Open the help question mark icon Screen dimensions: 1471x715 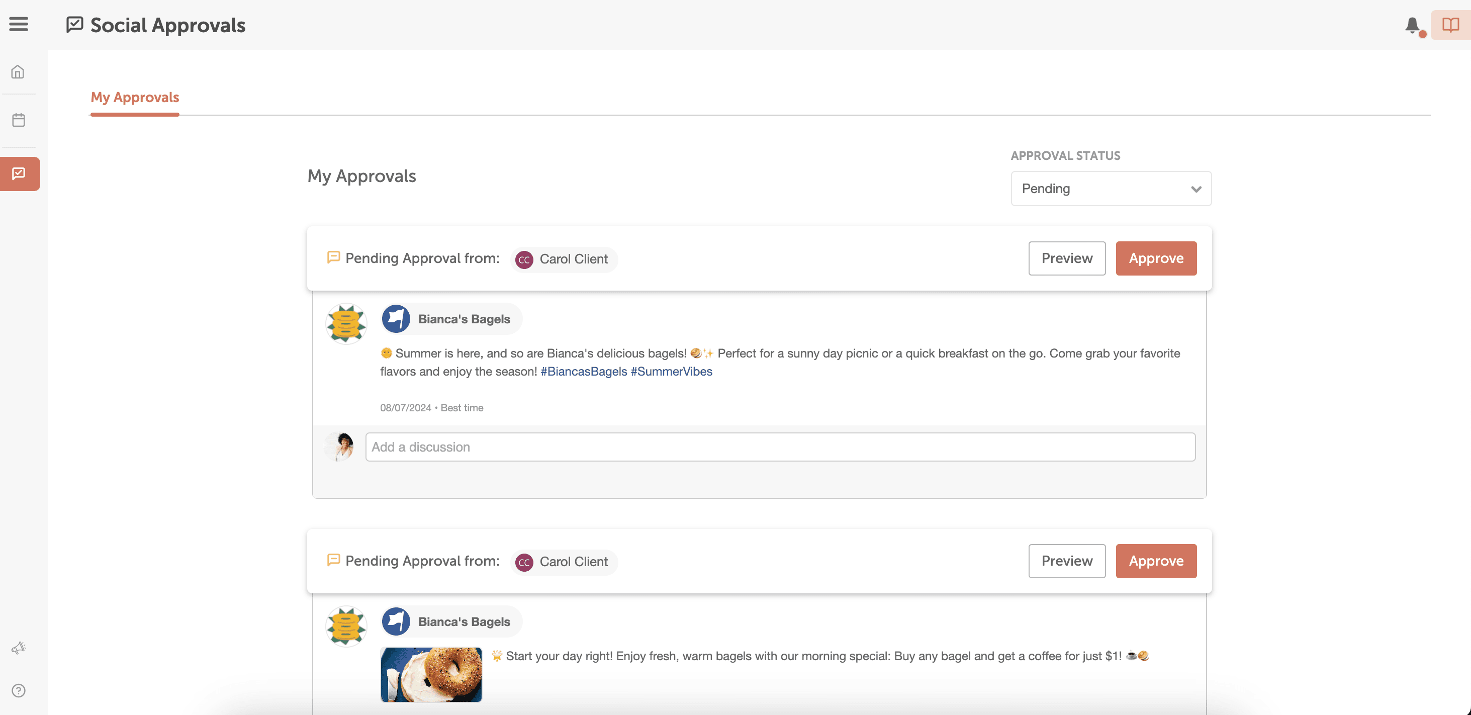tap(18, 690)
